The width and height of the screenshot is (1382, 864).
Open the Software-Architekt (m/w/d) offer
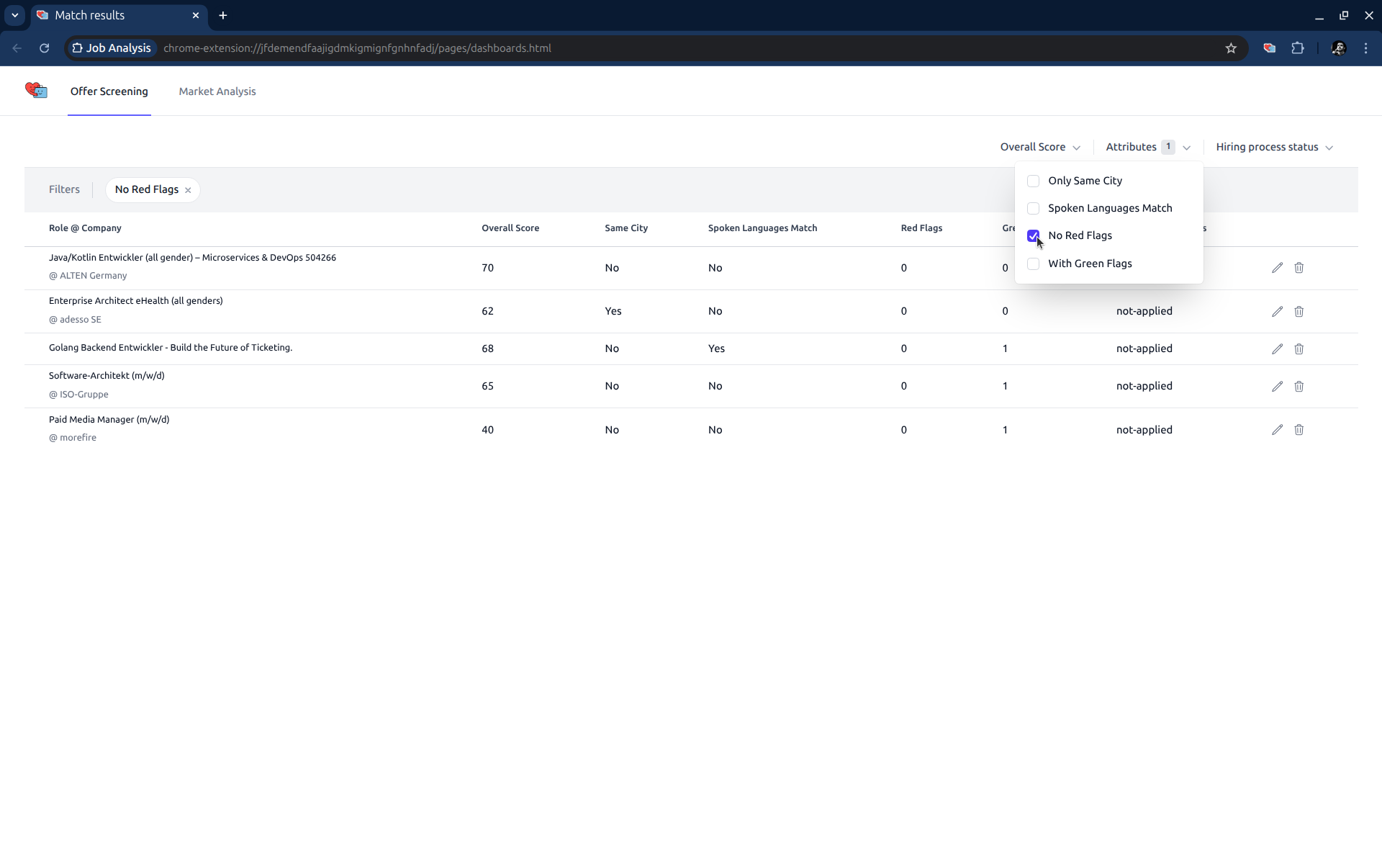click(107, 376)
